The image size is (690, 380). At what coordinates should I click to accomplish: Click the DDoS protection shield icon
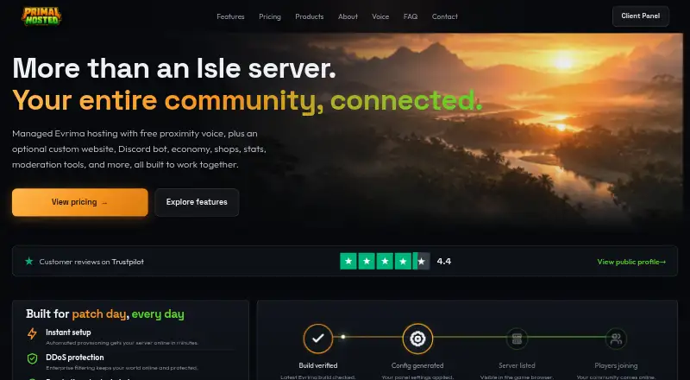click(x=32, y=358)
